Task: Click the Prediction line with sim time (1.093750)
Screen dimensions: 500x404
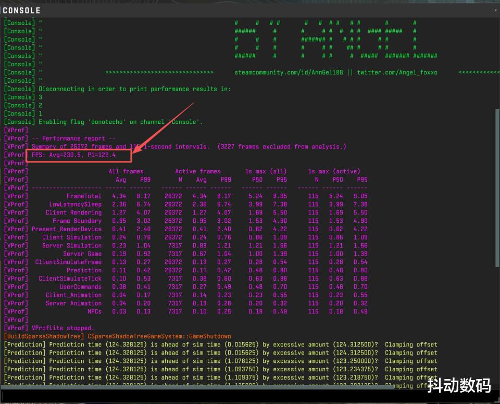Action: click(220, 369)
